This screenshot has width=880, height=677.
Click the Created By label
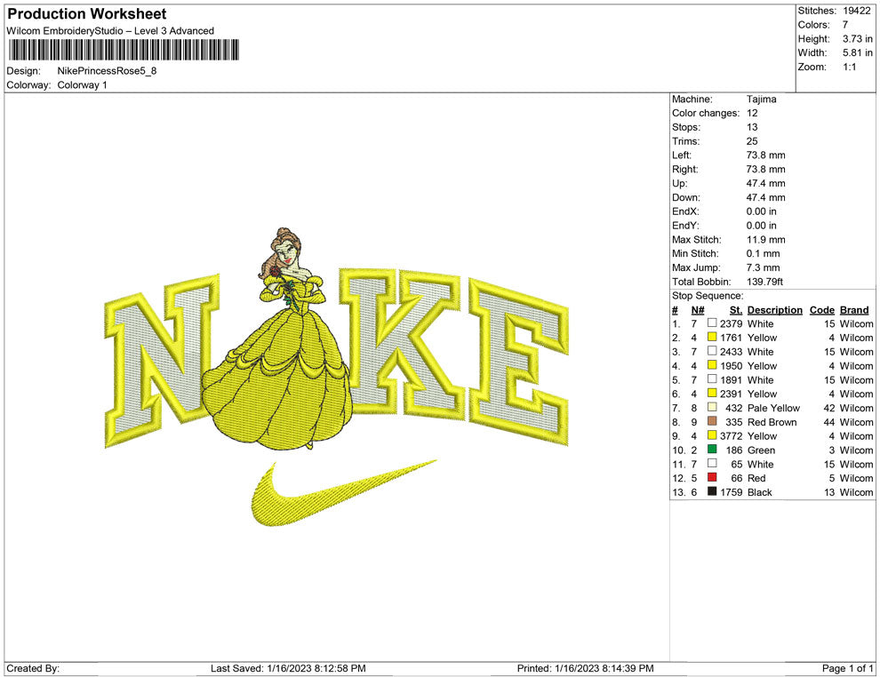[33, 668]
